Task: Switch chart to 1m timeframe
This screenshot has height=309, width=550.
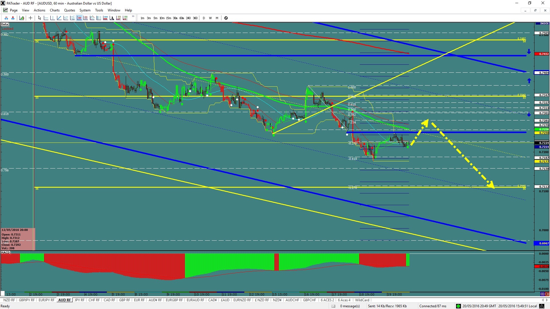Action: coord(142,18)
